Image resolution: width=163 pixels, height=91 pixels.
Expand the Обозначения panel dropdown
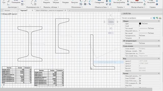(82, 7)
